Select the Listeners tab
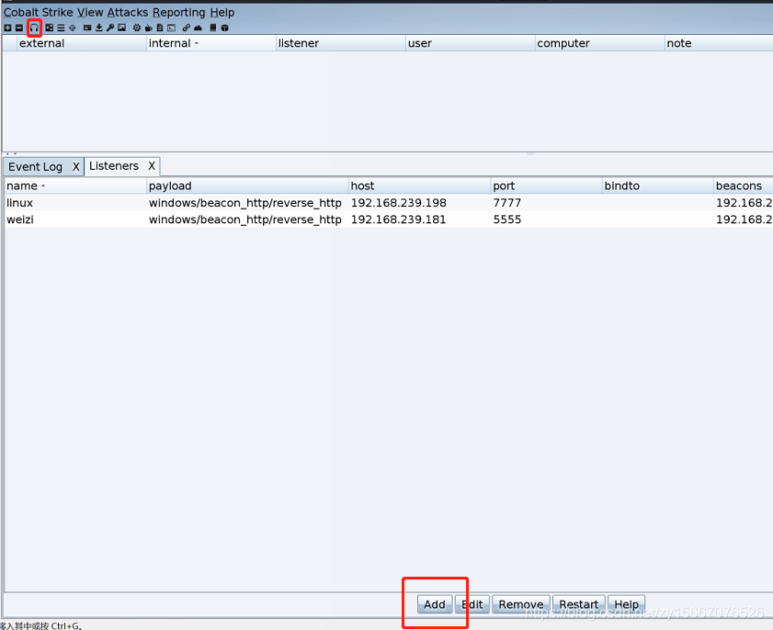Screen dimensions: 773x630 point(114,166)
